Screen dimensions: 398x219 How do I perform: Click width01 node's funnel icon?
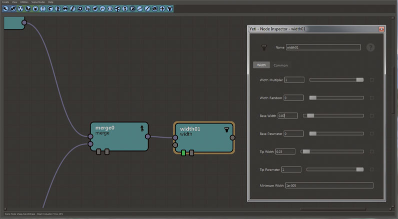pos(227,130)
